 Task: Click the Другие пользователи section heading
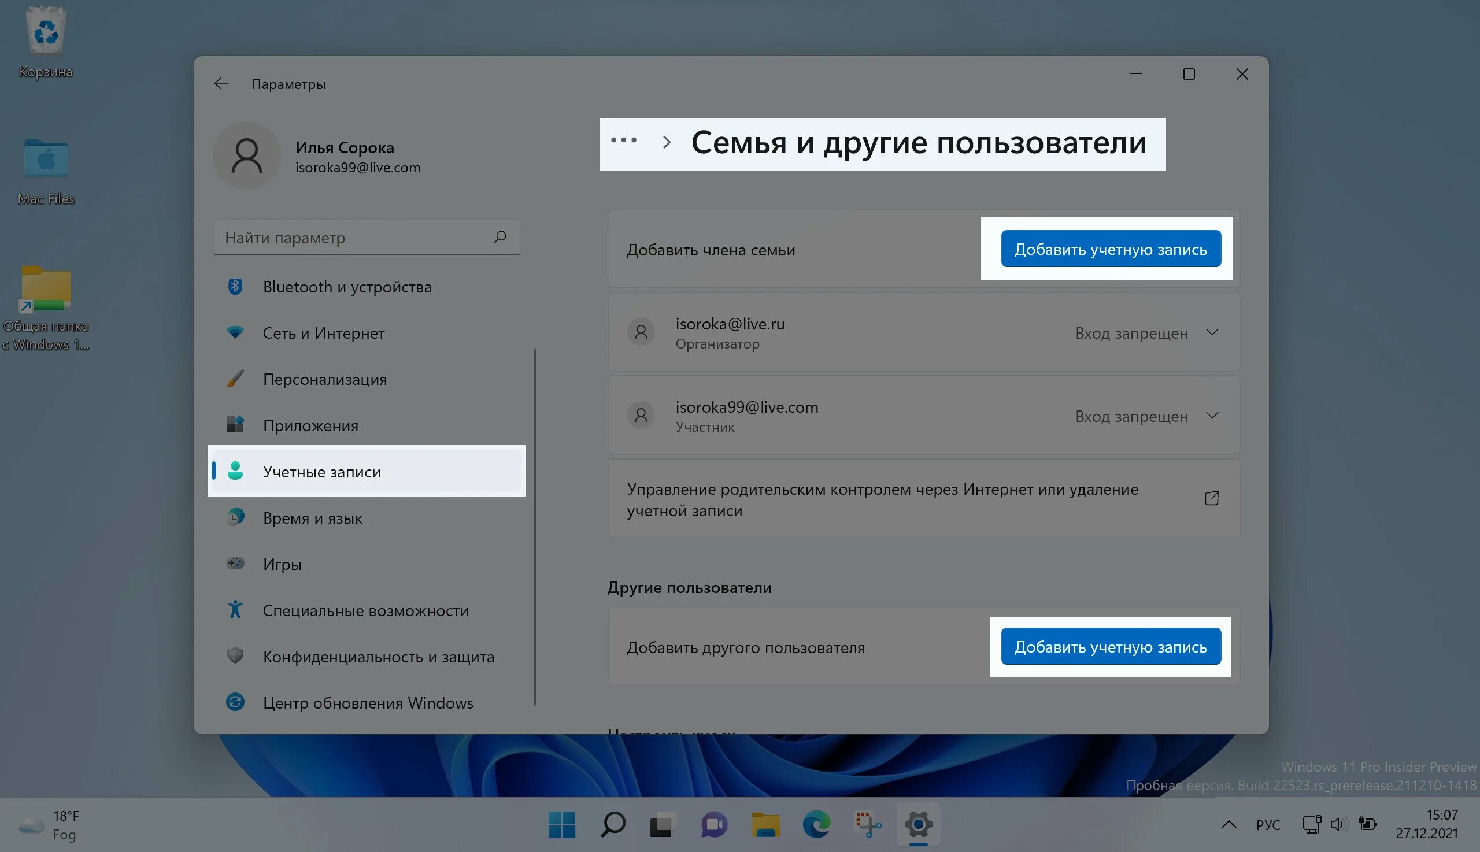click(689, 587)
